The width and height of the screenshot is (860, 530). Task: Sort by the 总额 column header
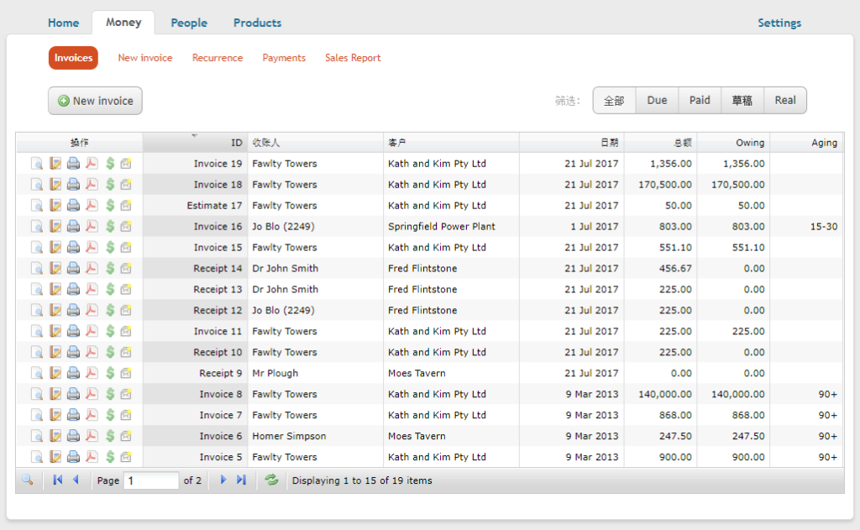click(x=660, y=143)
